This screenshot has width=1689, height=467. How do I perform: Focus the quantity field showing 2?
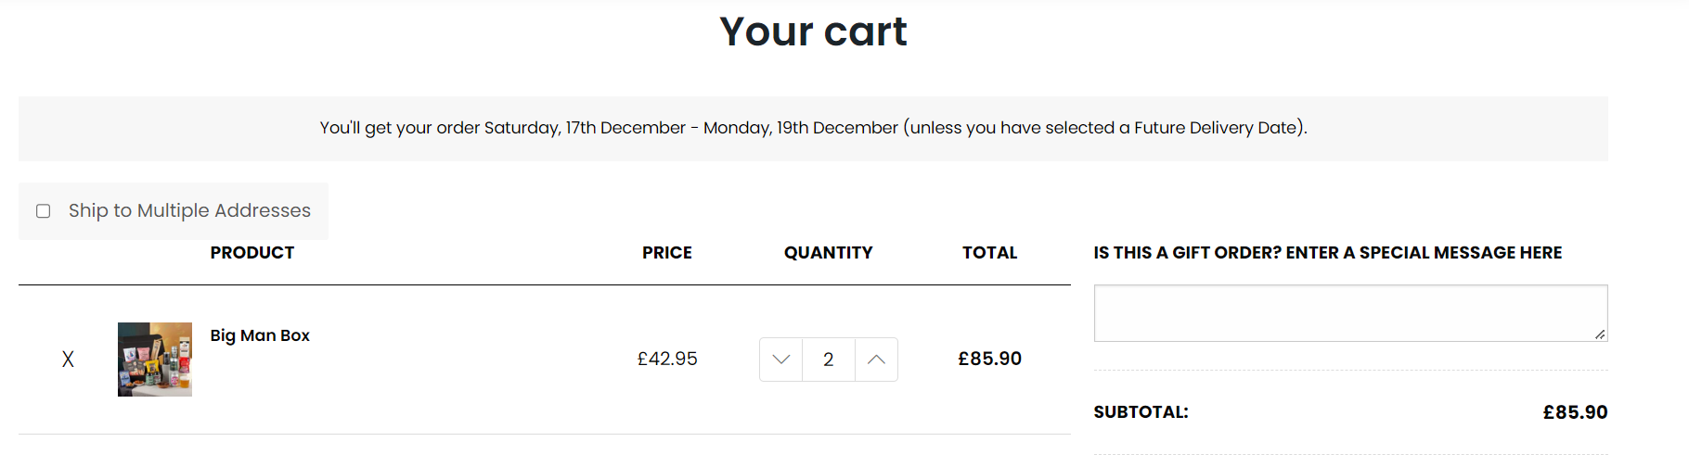829,360
